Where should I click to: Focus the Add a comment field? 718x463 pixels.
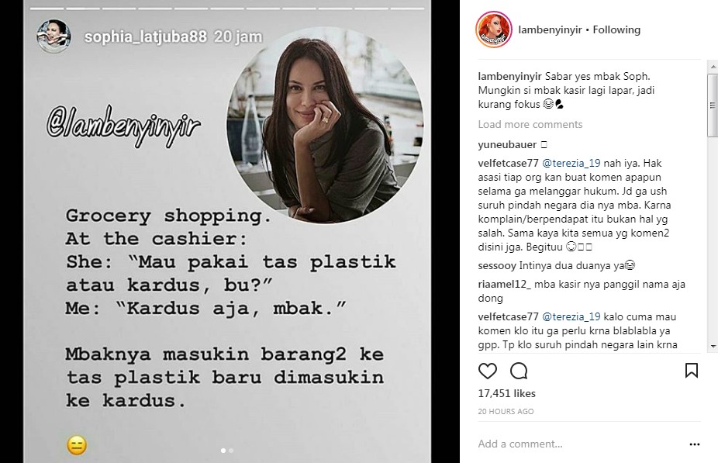tap(579, 444)
